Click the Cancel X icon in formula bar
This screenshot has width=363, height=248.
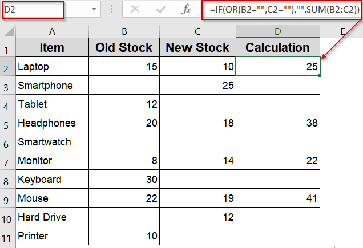coord(135,9)
